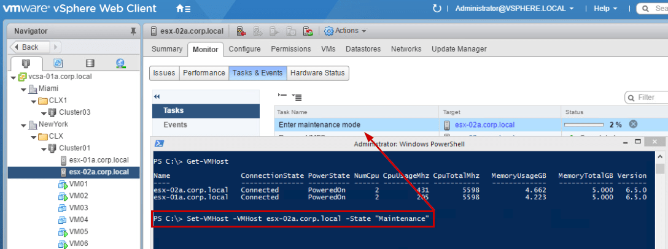Collapse the Miami datacenter node
Image resolution: width=668 pixels, height=249 pixels.
pos(23,90)
